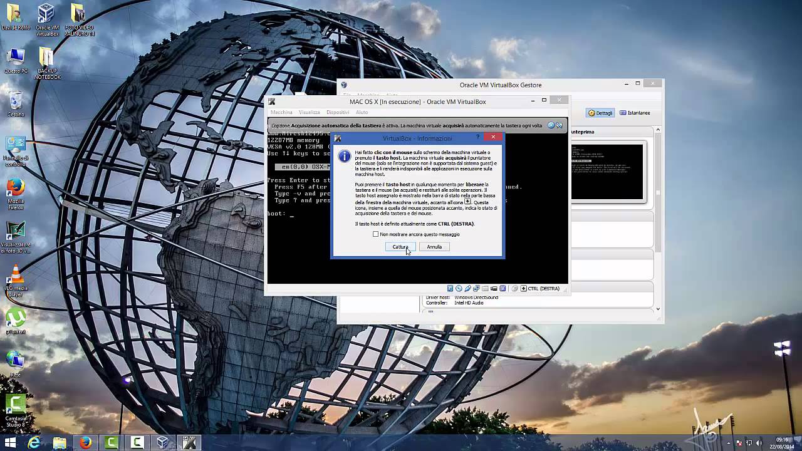Open the Cestino recycle bin

16,104
